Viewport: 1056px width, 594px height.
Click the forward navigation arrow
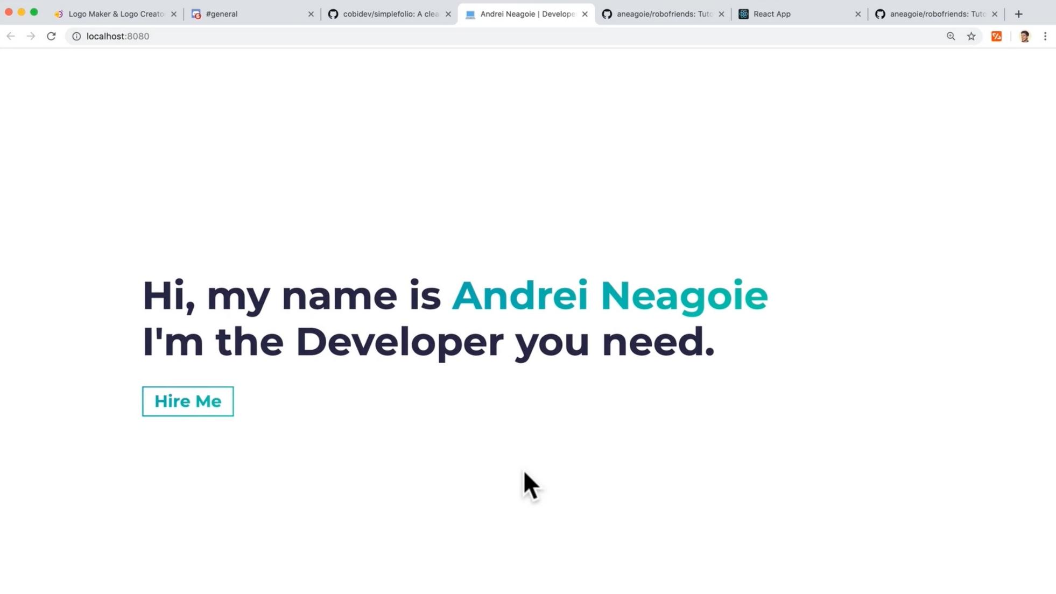(31, 36)
